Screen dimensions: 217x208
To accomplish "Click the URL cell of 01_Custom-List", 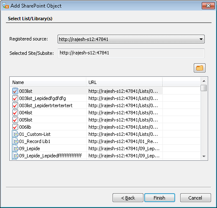I will 123,134.
